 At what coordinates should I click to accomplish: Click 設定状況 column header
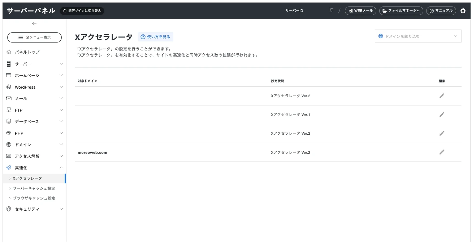pyautogui.click(x=277, y=81)
